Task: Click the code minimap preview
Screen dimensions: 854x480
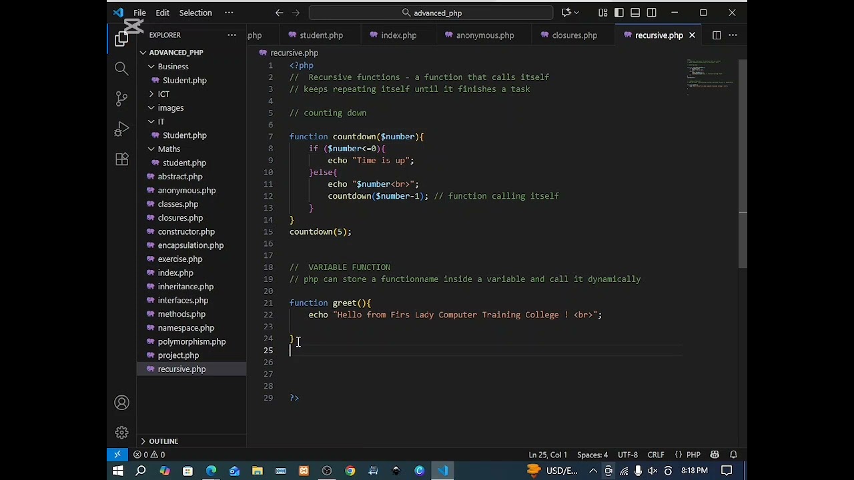Action: coord(711,77)
